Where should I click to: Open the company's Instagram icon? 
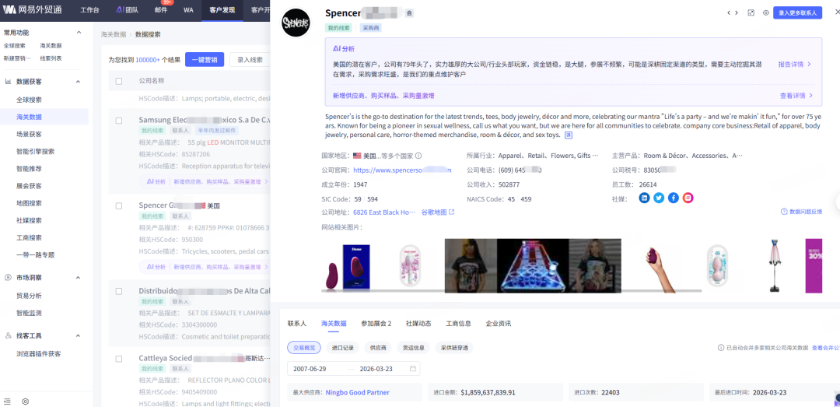[688, 198]
